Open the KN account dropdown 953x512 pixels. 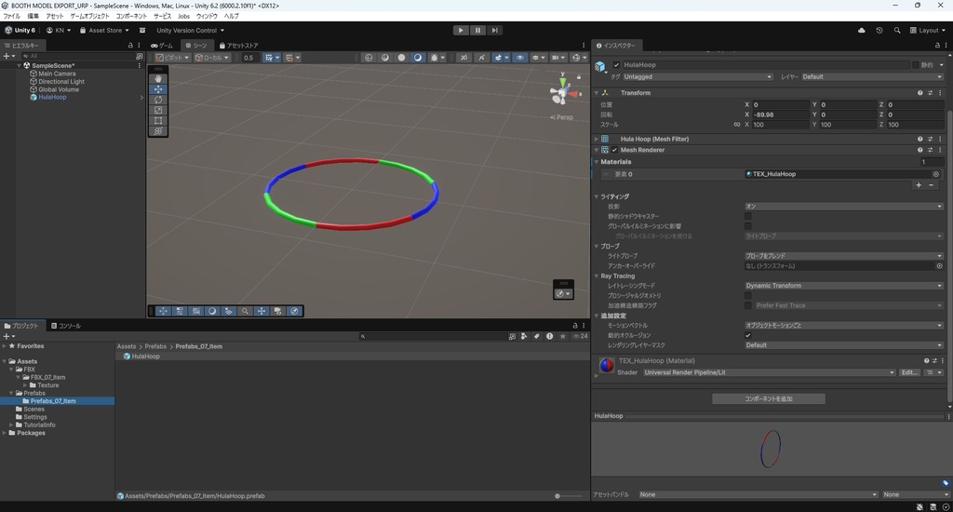click(59, 30)
